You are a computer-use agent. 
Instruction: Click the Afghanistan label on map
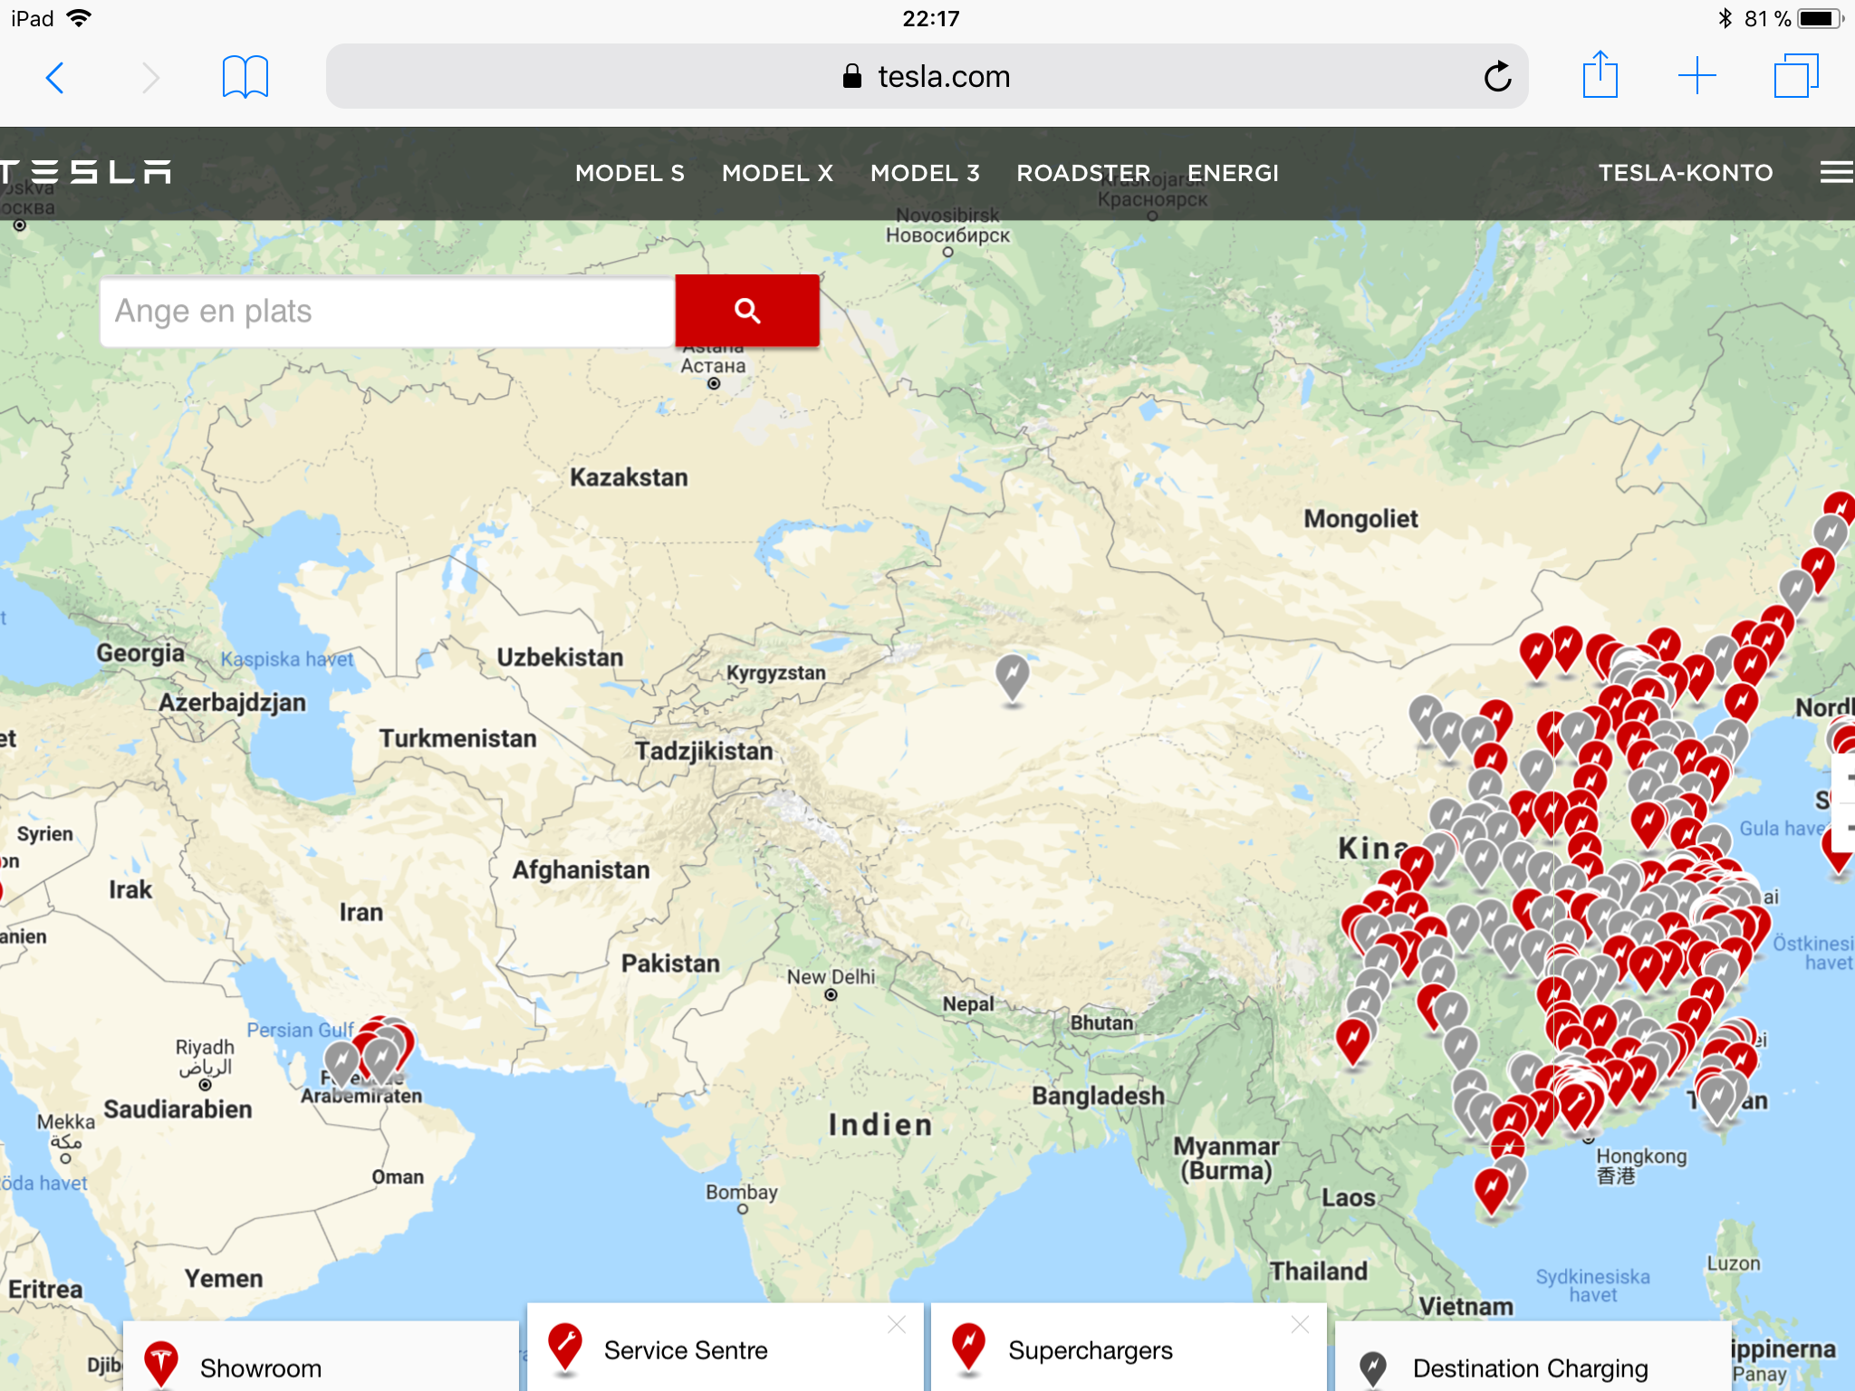click(x=581, y=870)
